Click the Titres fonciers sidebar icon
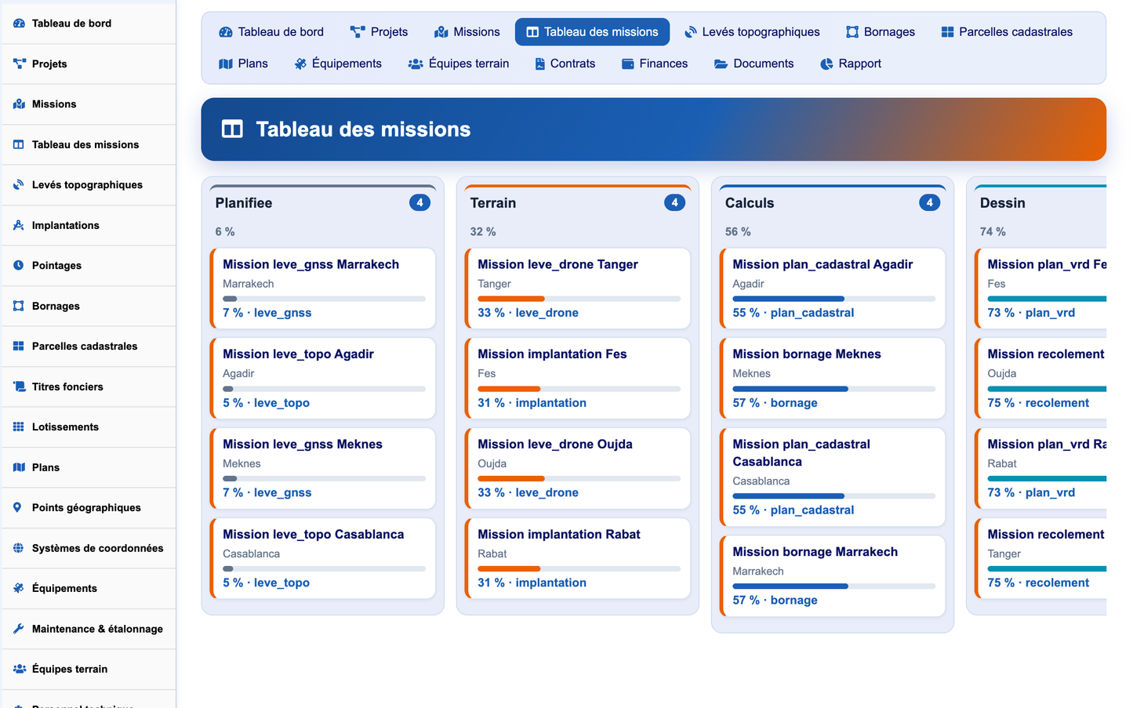 (x=19, y=387)
